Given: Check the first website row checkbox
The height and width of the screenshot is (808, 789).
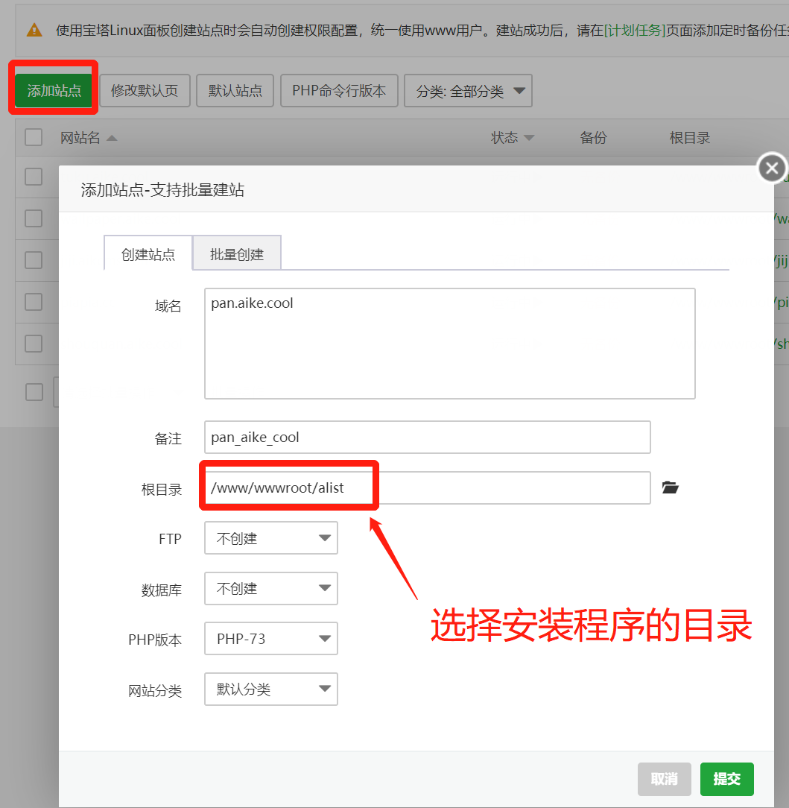Looking at the screenshot, I should (34, 177).
